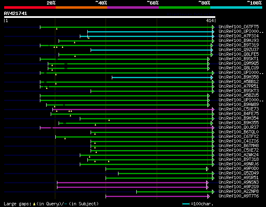Open hit UniRef100_B9T319

click(239, 45)
